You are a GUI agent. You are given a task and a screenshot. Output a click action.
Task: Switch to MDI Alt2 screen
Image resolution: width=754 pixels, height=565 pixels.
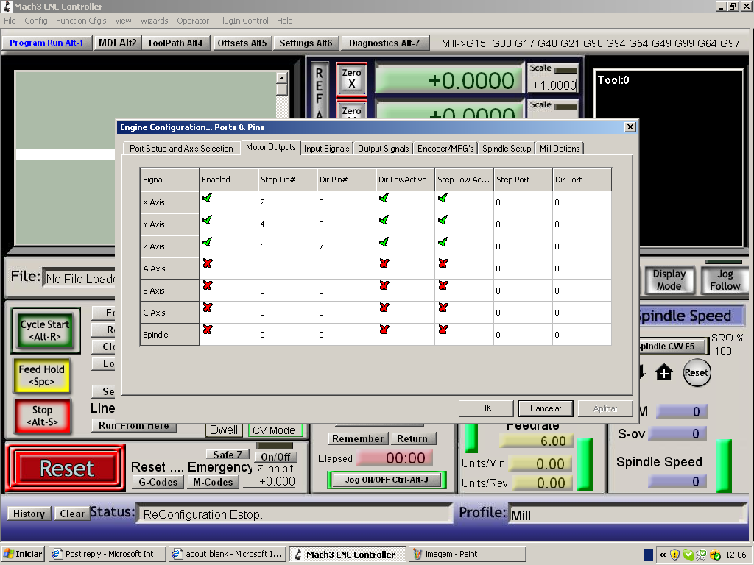117,43
